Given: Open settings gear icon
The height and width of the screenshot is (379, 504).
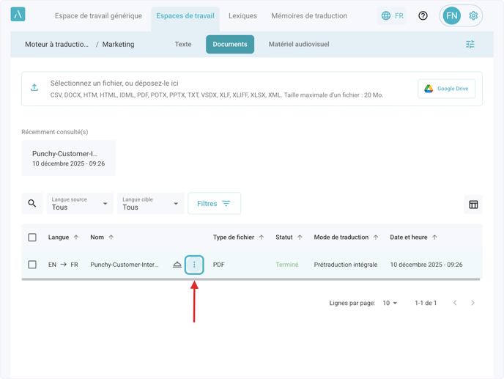Looking at the screenshot, I should [x=473, y=15].
